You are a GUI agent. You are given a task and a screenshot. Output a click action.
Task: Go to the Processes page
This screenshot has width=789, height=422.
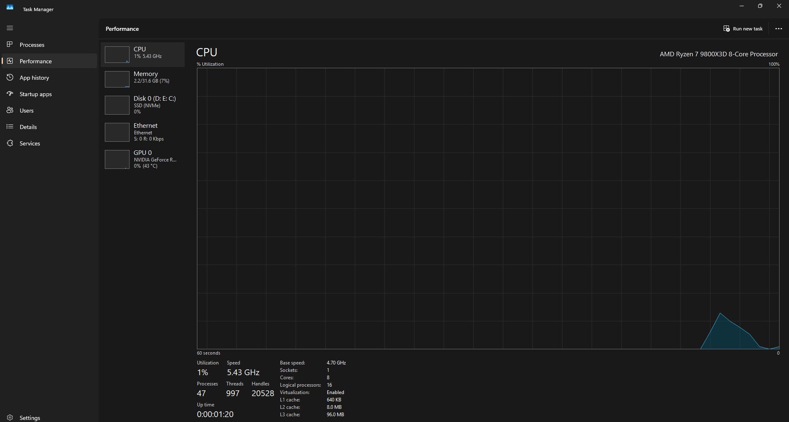[x=49, y=44]
